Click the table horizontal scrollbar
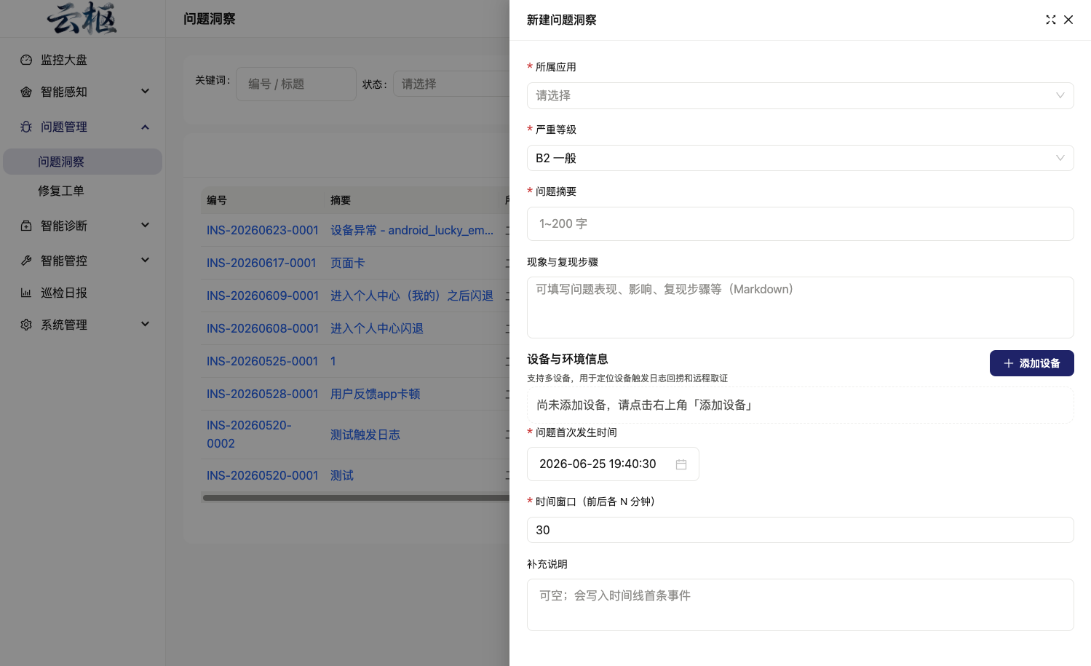 tap(356, 498)
